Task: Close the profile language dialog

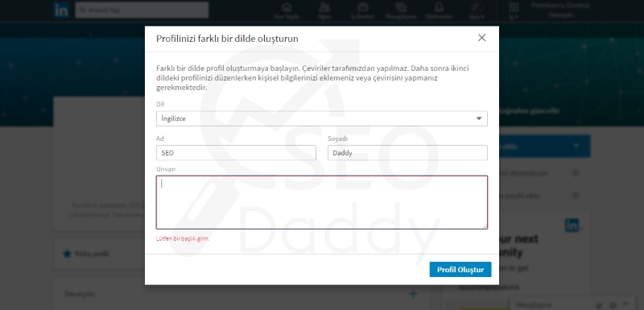Action: pos(481,38)
